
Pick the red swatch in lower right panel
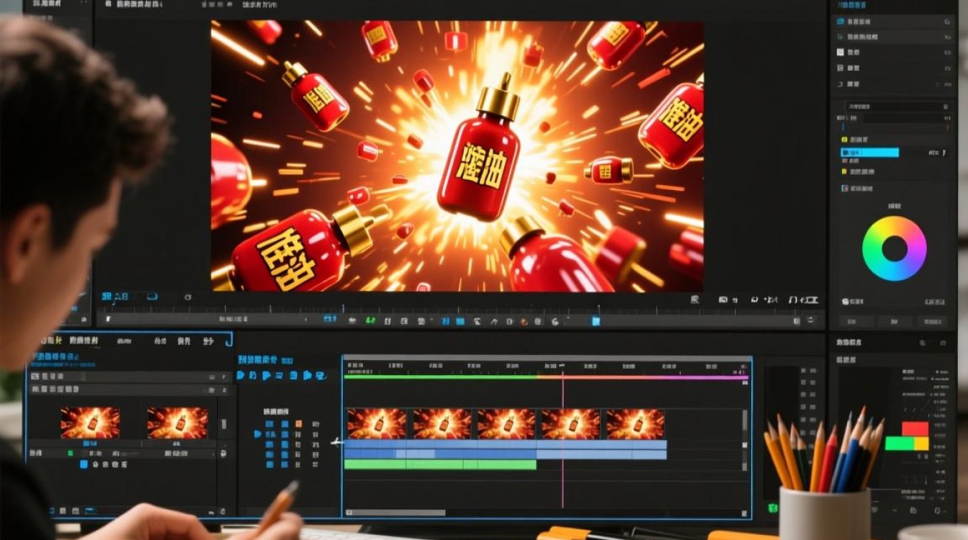click(915, 429)
